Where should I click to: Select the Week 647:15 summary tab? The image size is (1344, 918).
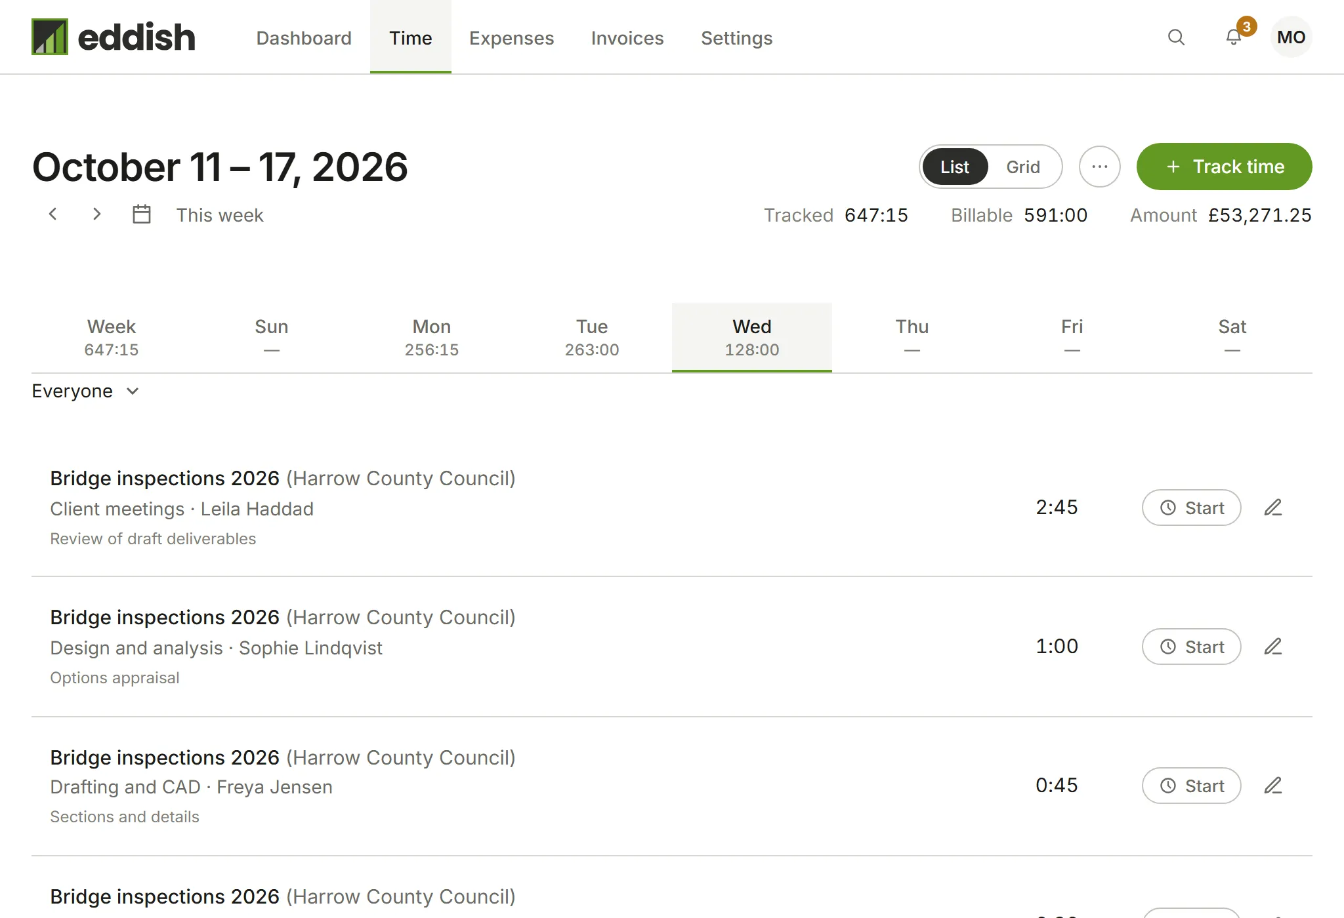pos(112,338)
